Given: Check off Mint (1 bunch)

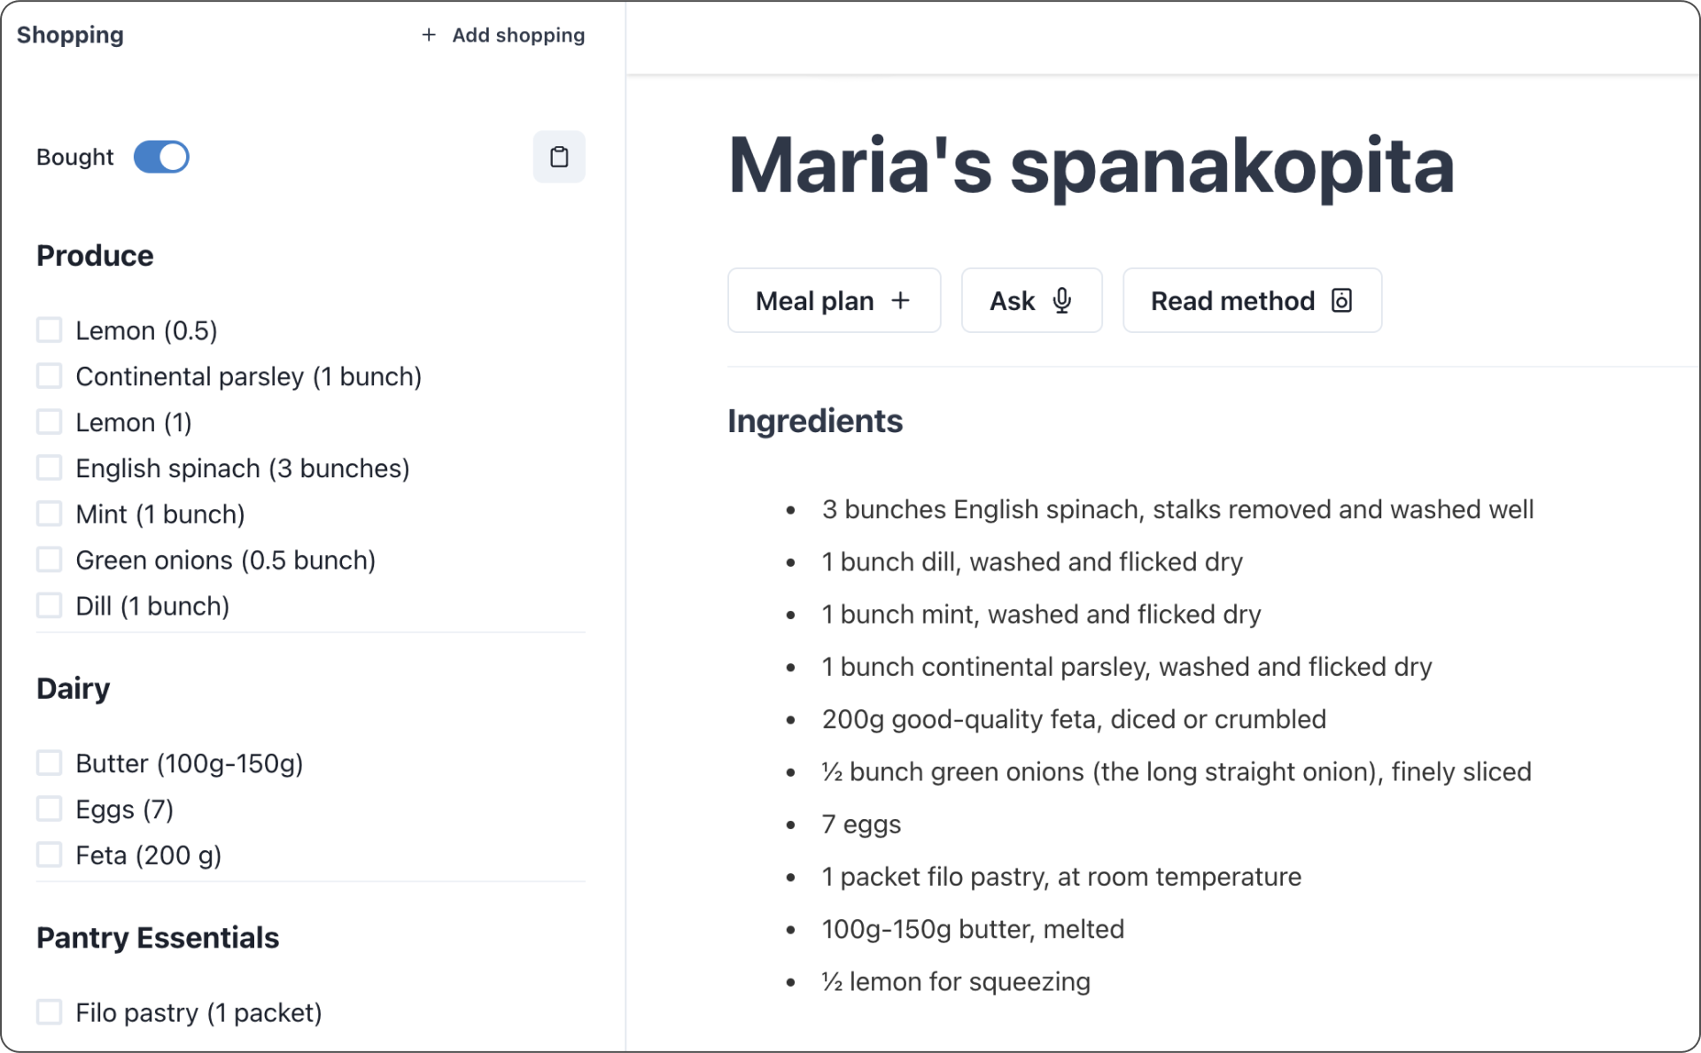Looking at the screenshot, I should pos(50,514).
